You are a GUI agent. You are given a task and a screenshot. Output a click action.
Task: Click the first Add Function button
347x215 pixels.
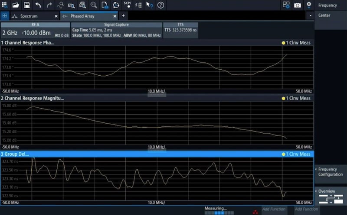[274, 209]
